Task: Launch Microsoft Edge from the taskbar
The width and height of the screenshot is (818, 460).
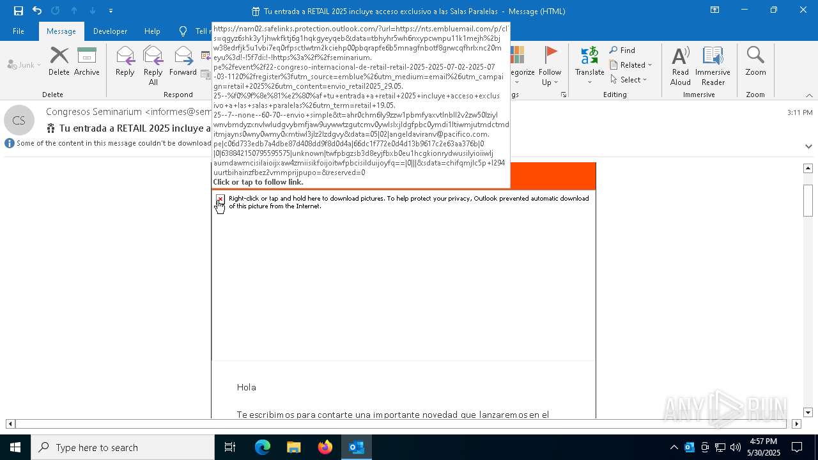Action: pos(263,447)
